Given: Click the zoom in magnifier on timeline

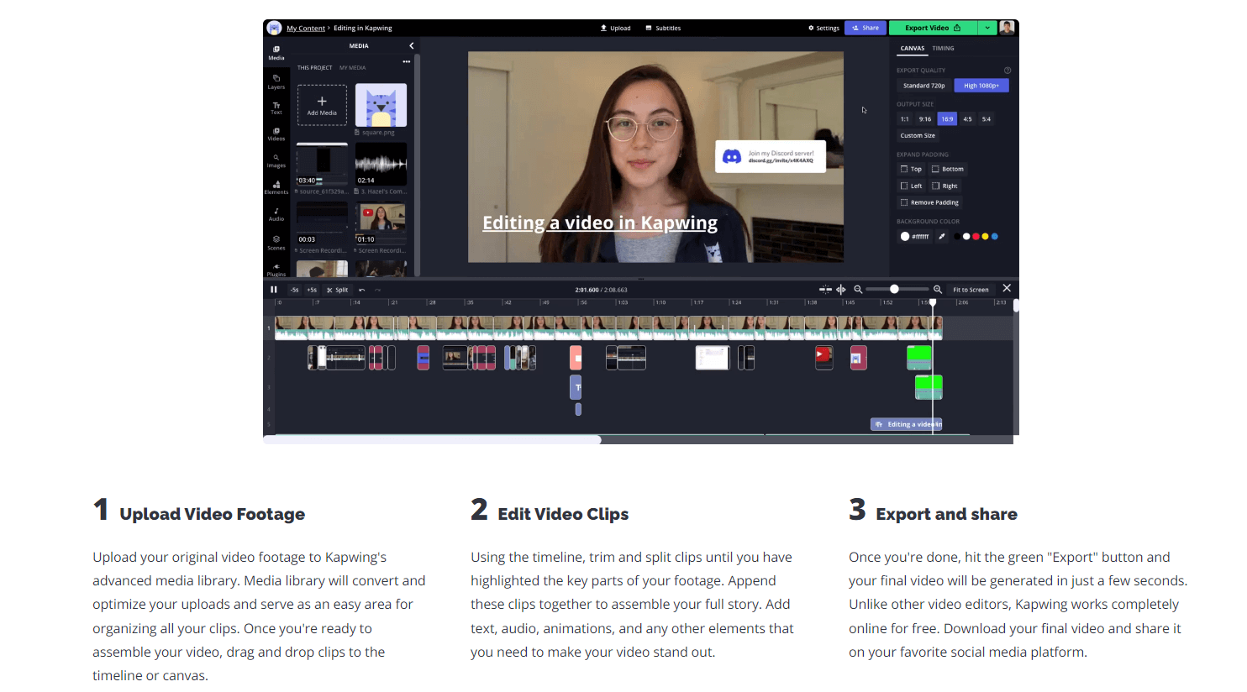Looking at the screenshot, I should 938,290.
